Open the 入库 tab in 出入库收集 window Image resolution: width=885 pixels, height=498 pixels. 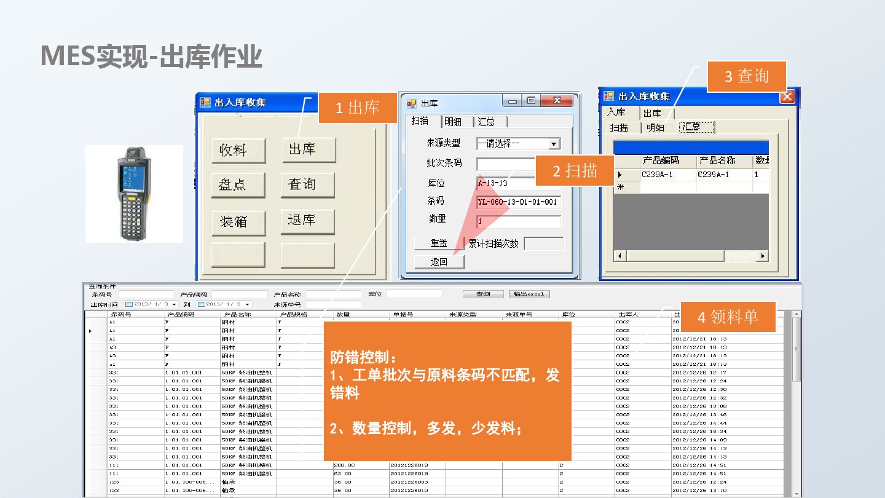click(x=616, y=113)
